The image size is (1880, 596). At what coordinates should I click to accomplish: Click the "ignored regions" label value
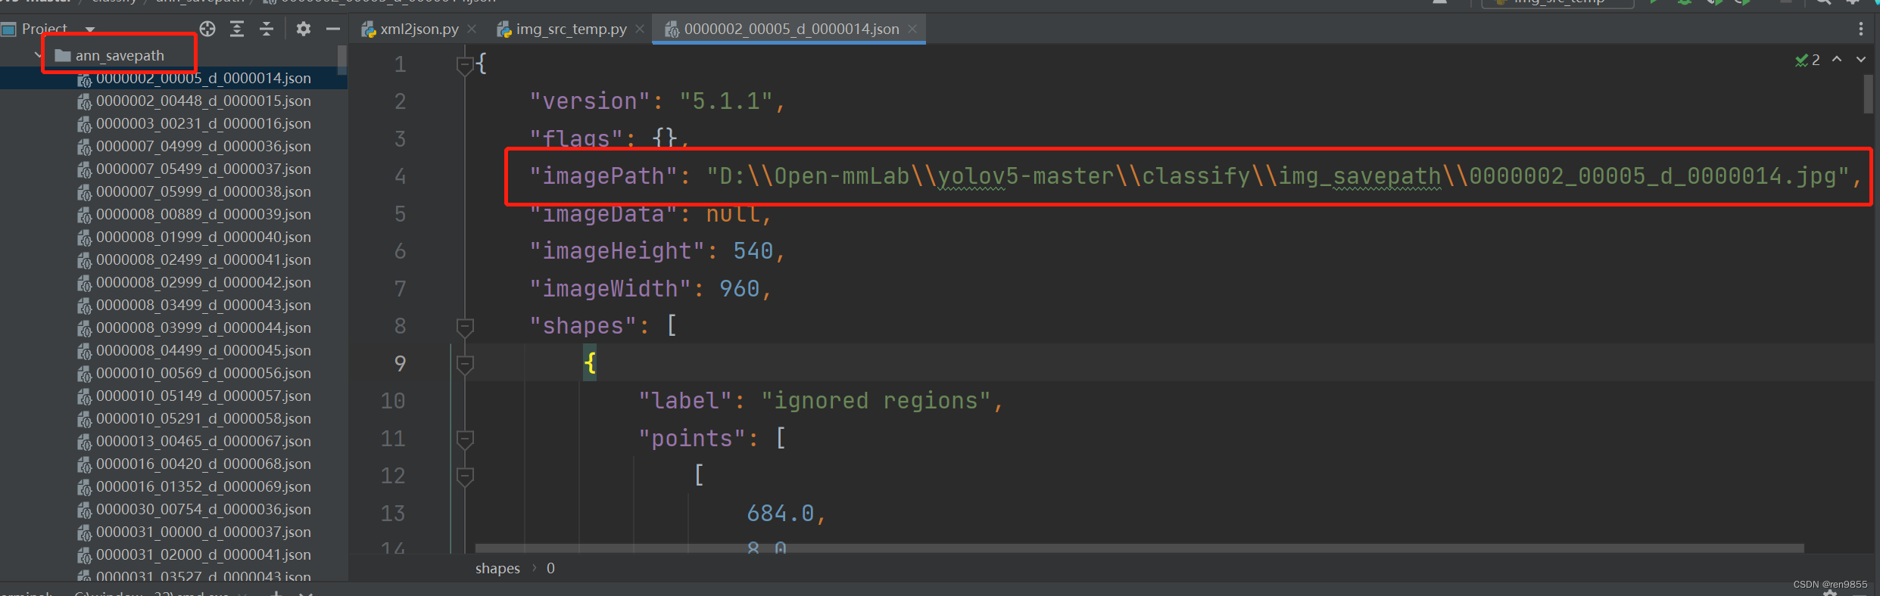[876, 401]
